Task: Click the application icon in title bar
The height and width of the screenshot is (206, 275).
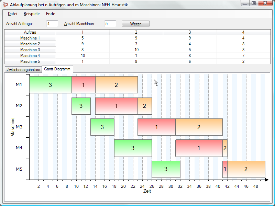Action: tap(5, 4)
